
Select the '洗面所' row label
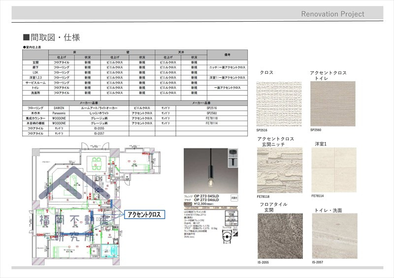click(x=35, y=93)
